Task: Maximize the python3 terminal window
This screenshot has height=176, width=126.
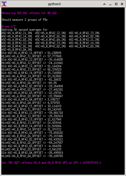Action: (x=116, y=4)
